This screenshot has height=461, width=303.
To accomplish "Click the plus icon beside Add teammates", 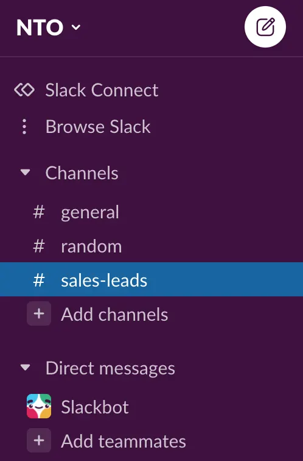I will [x=39, y=440].
